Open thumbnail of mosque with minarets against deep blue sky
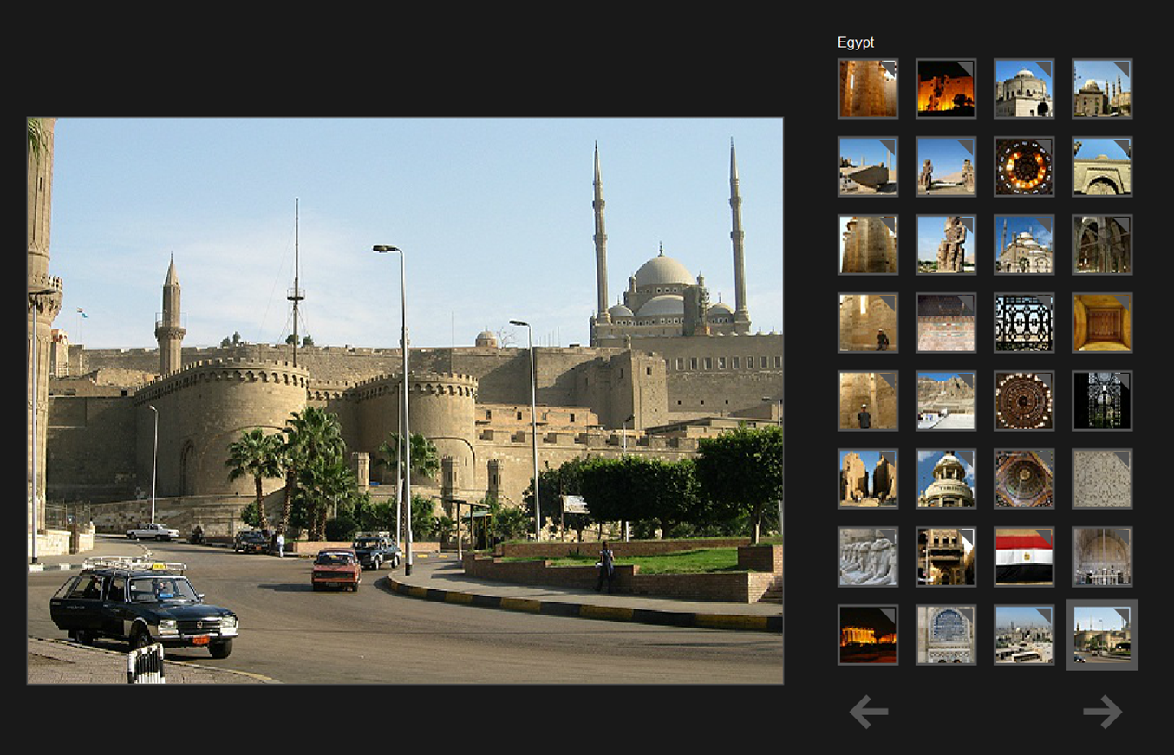This screenshot has width=1174, height=755. click(x=1024, y=244)
